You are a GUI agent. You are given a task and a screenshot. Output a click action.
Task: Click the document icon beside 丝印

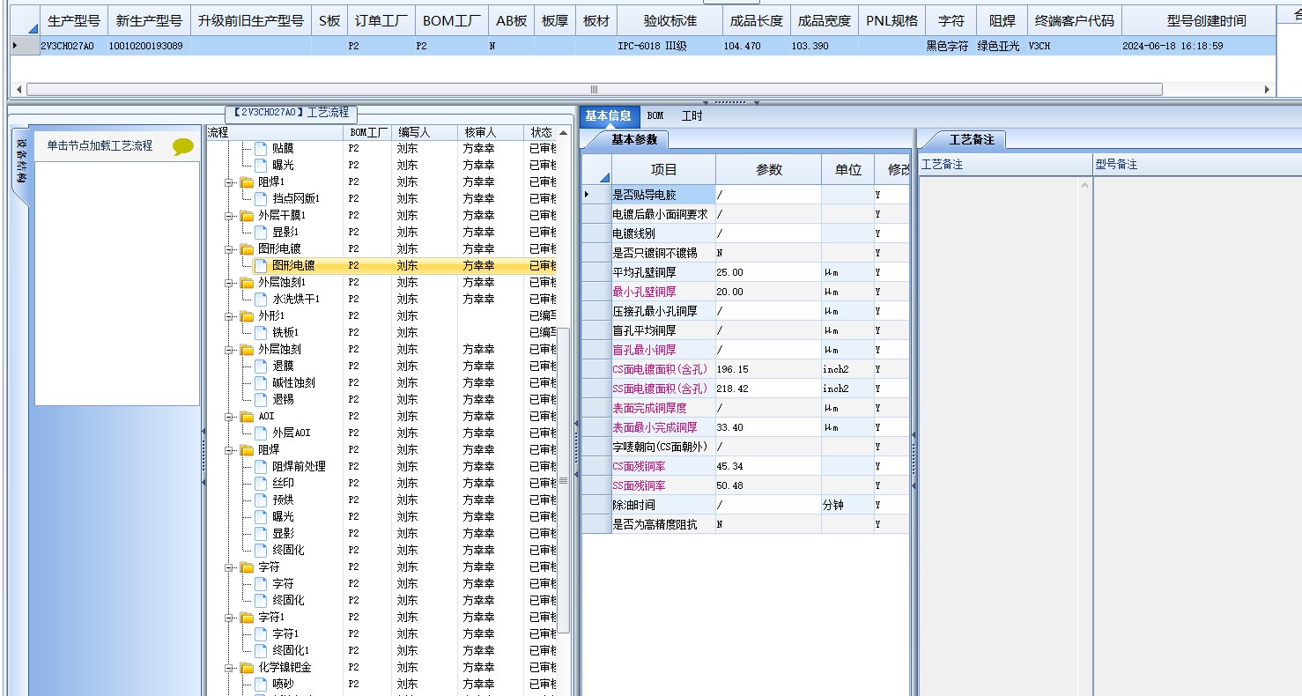pyautogui.click(x=261, y=483)
